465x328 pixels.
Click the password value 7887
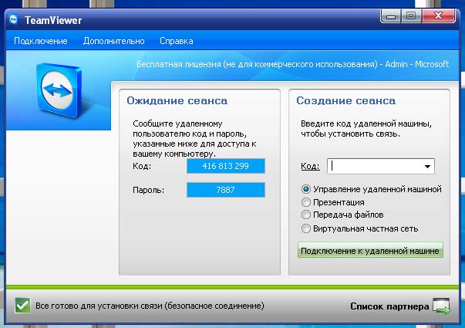tap(226, 190)
